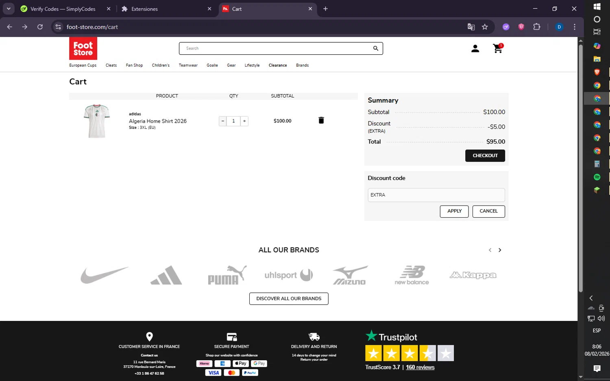Go forward in browser history
610x381 pixels.
(25, 27)
